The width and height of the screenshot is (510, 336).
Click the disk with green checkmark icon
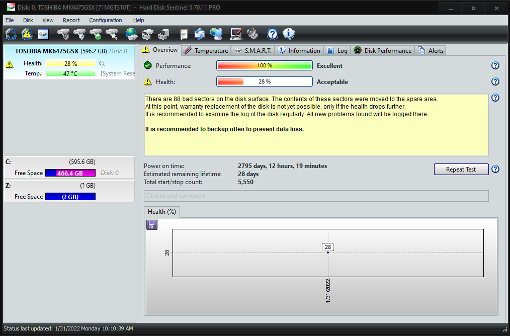pos(95,34)
